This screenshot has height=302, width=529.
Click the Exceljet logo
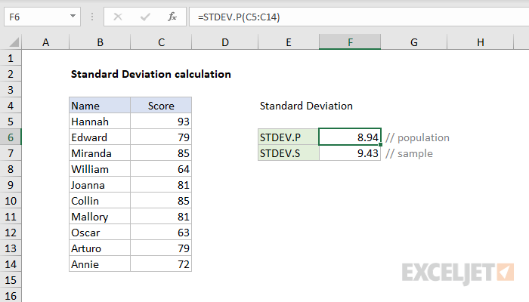458,271
